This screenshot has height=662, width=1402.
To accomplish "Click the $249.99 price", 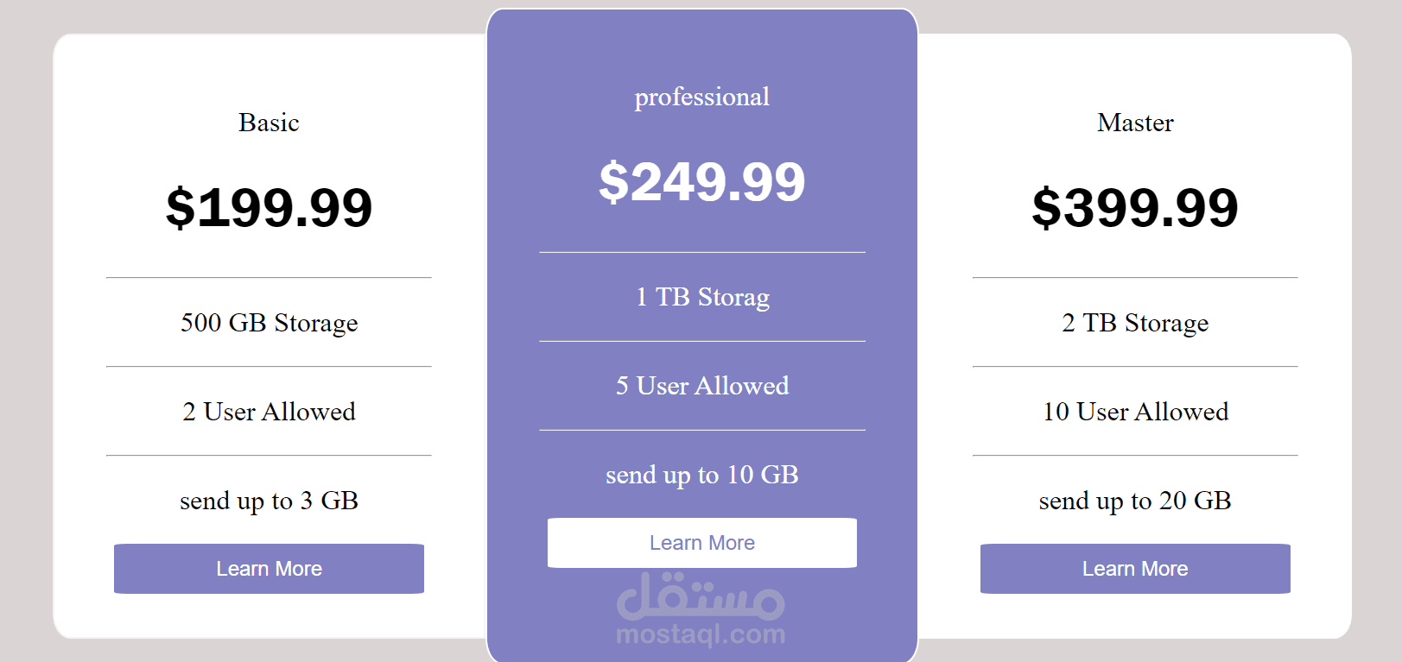I will [x=701, y=181].
